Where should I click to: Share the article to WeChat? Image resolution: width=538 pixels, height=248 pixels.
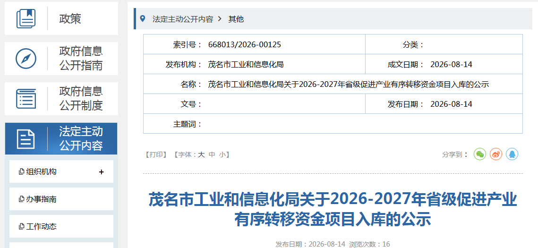pos(480,154)
